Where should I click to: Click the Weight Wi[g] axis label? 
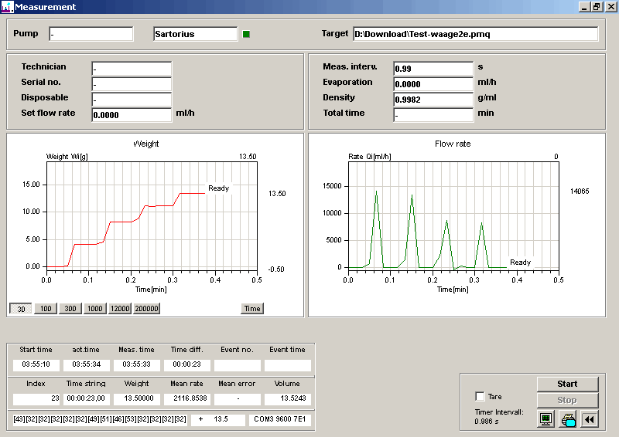pyautogui.click(x=67, y=157)
